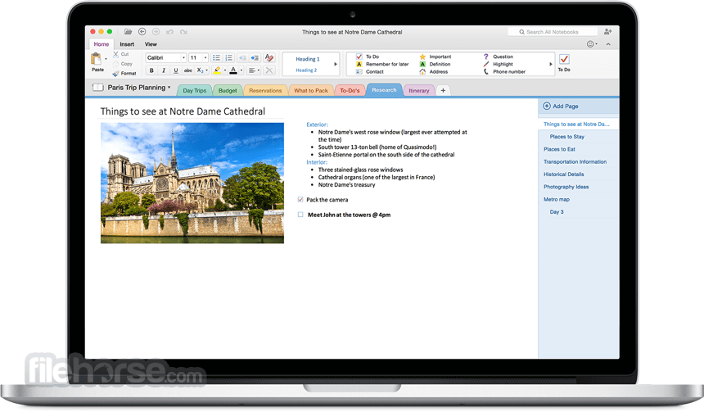Apply a numbered list
This screenshot has width=704, height=412.
(228, 58)
